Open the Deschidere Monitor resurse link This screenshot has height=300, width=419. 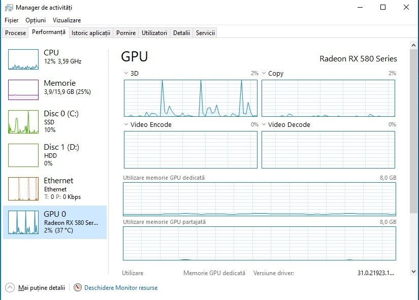click(x=121, y=288)
